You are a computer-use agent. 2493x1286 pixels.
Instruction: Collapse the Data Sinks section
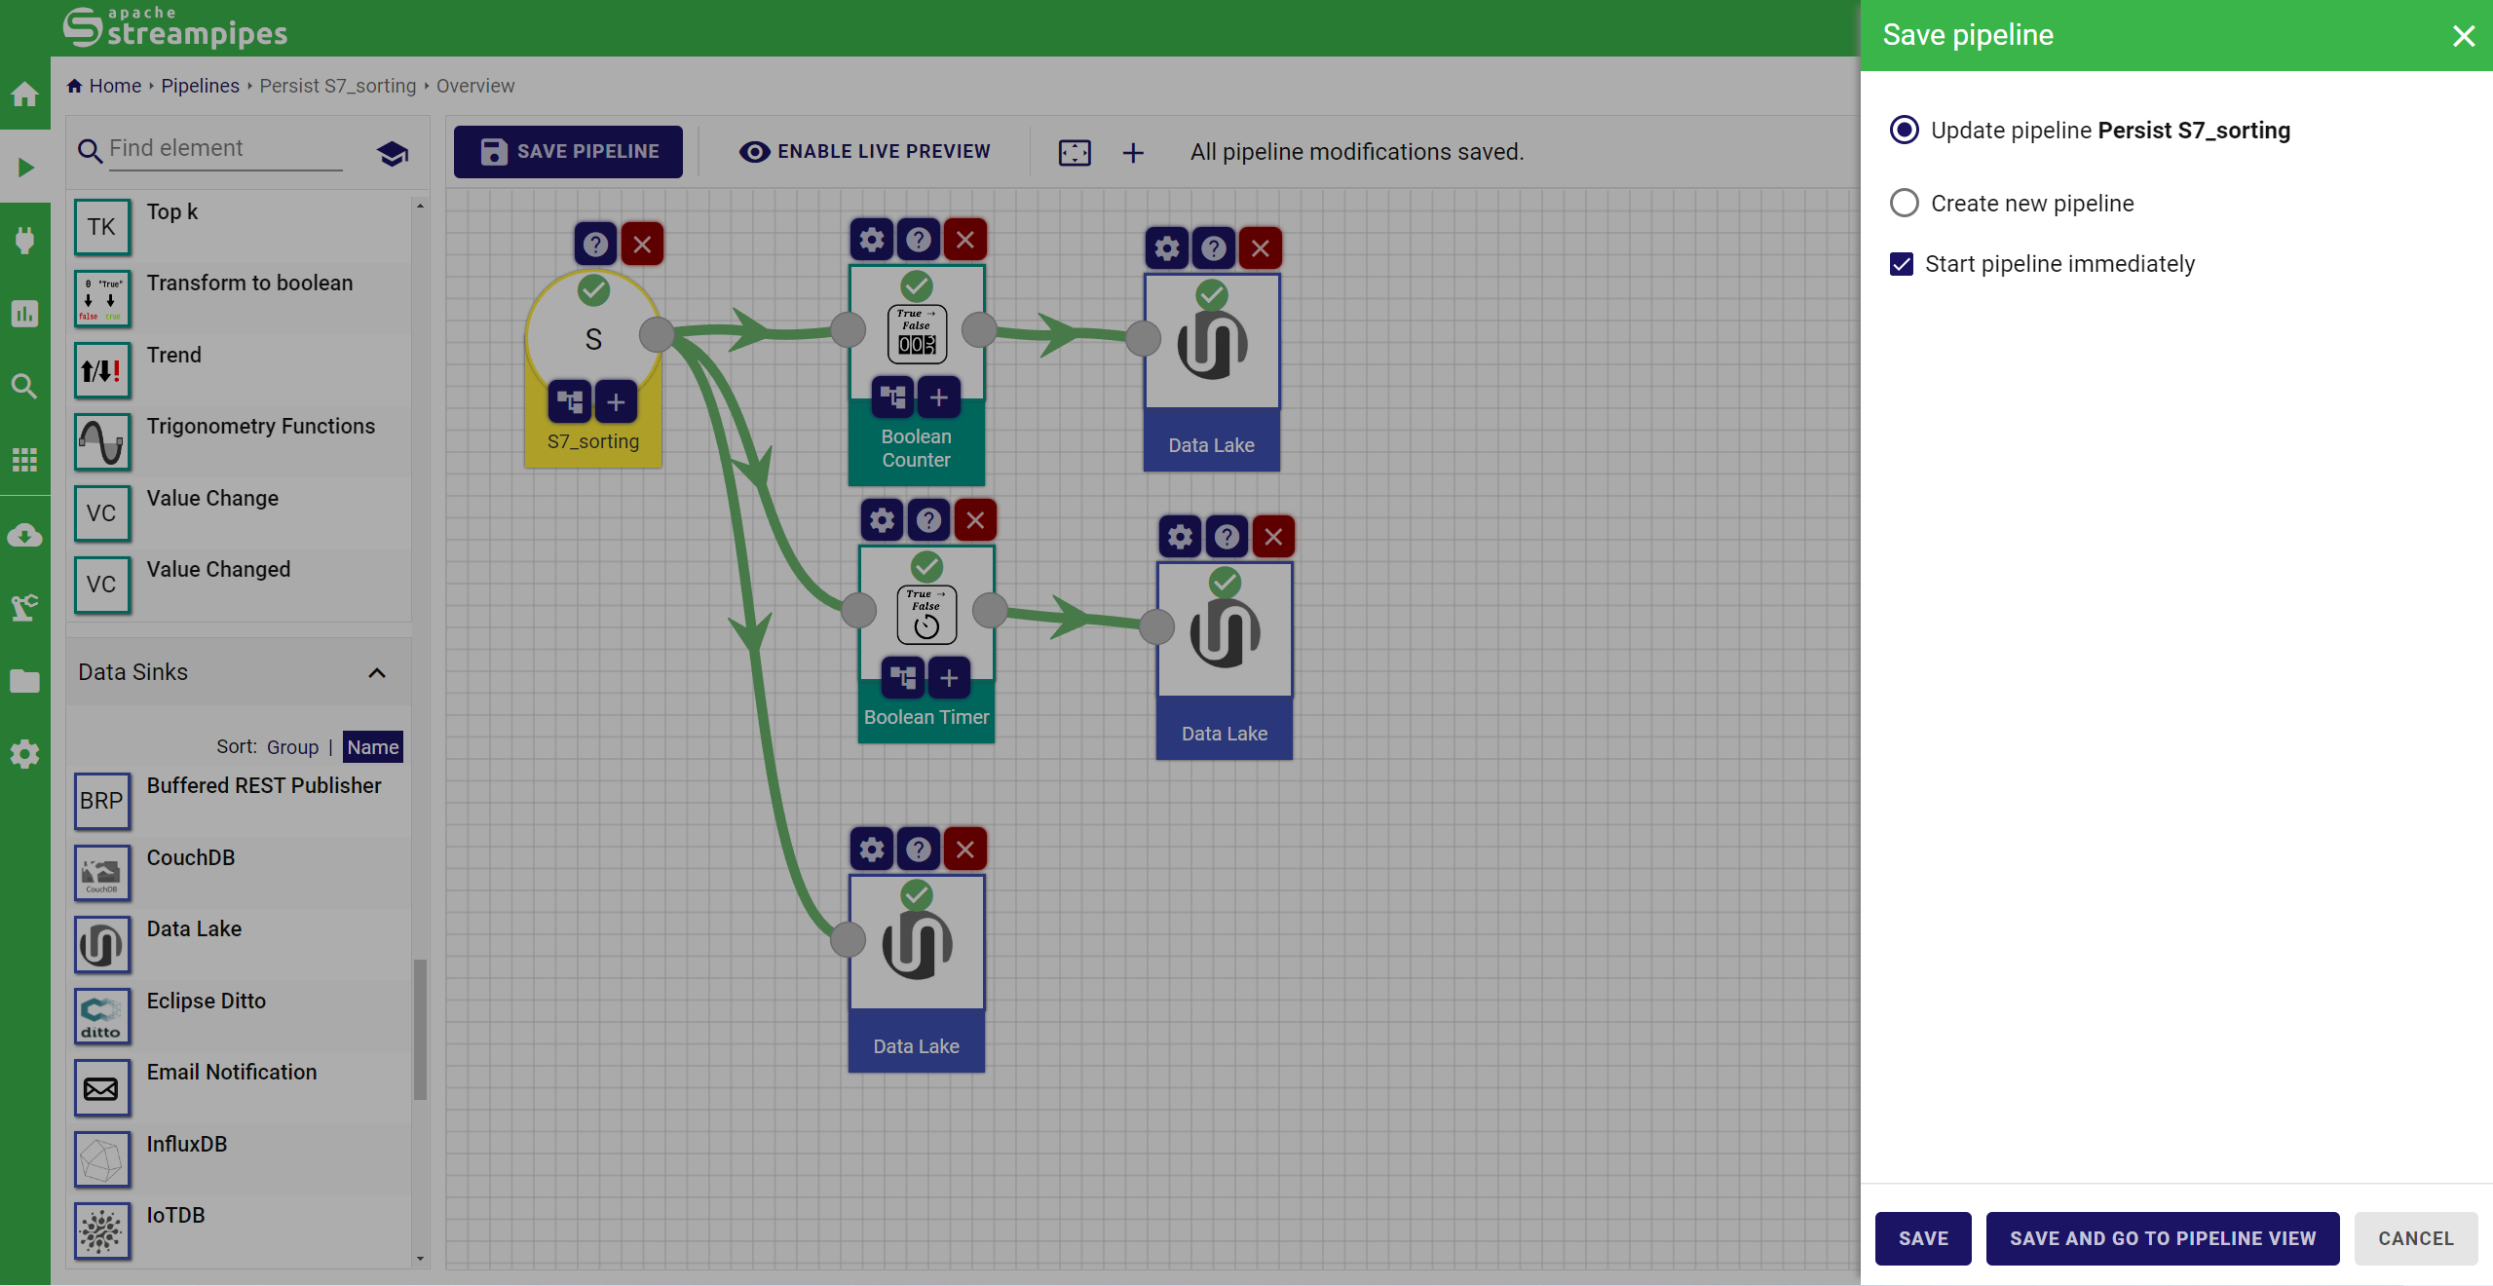(377, 672)
